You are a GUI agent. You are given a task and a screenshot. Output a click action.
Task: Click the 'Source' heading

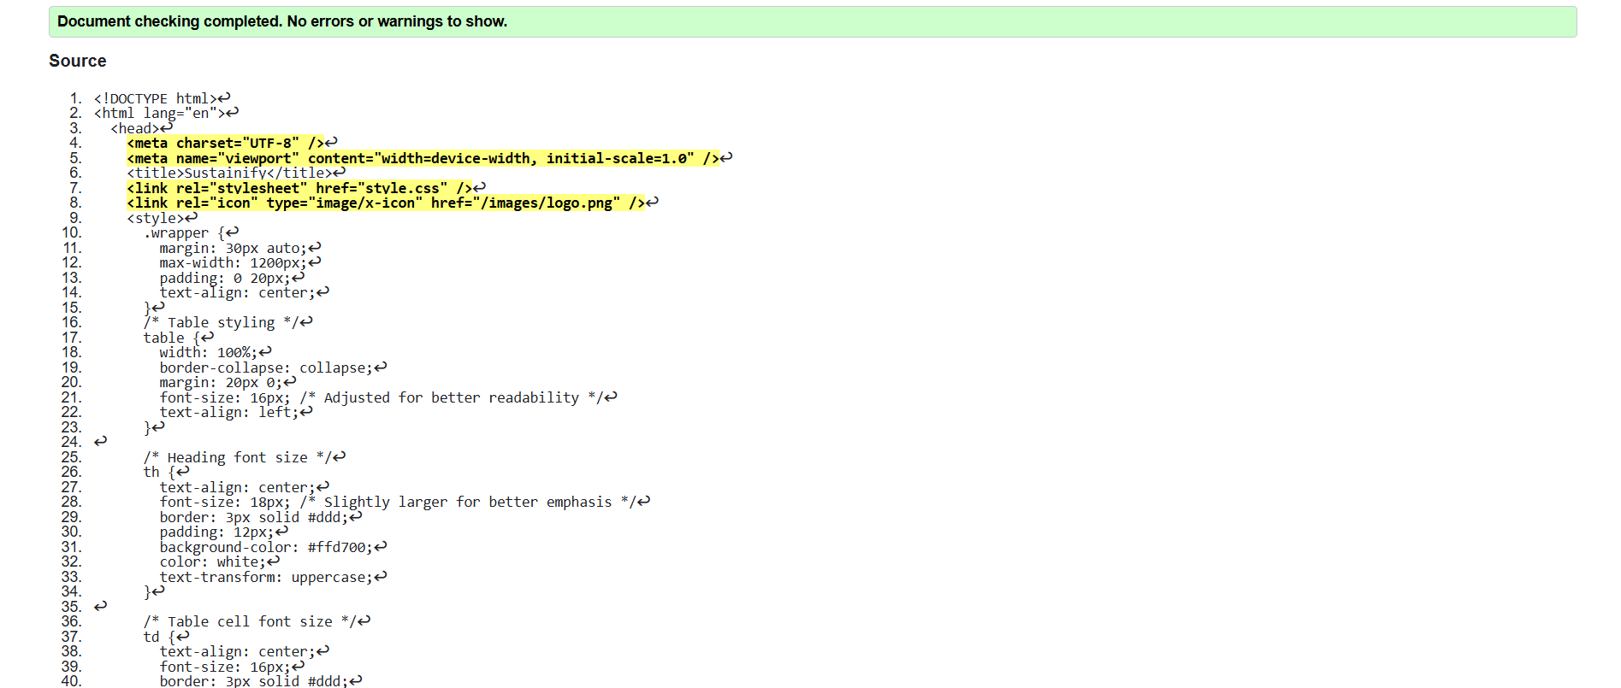(x=78, y=61)
